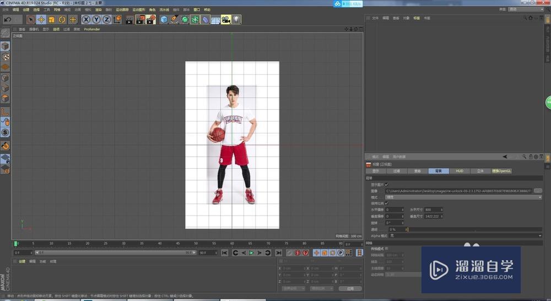
Task: Adjust the transparency slider bar
Action: click(x=474, y=229)
